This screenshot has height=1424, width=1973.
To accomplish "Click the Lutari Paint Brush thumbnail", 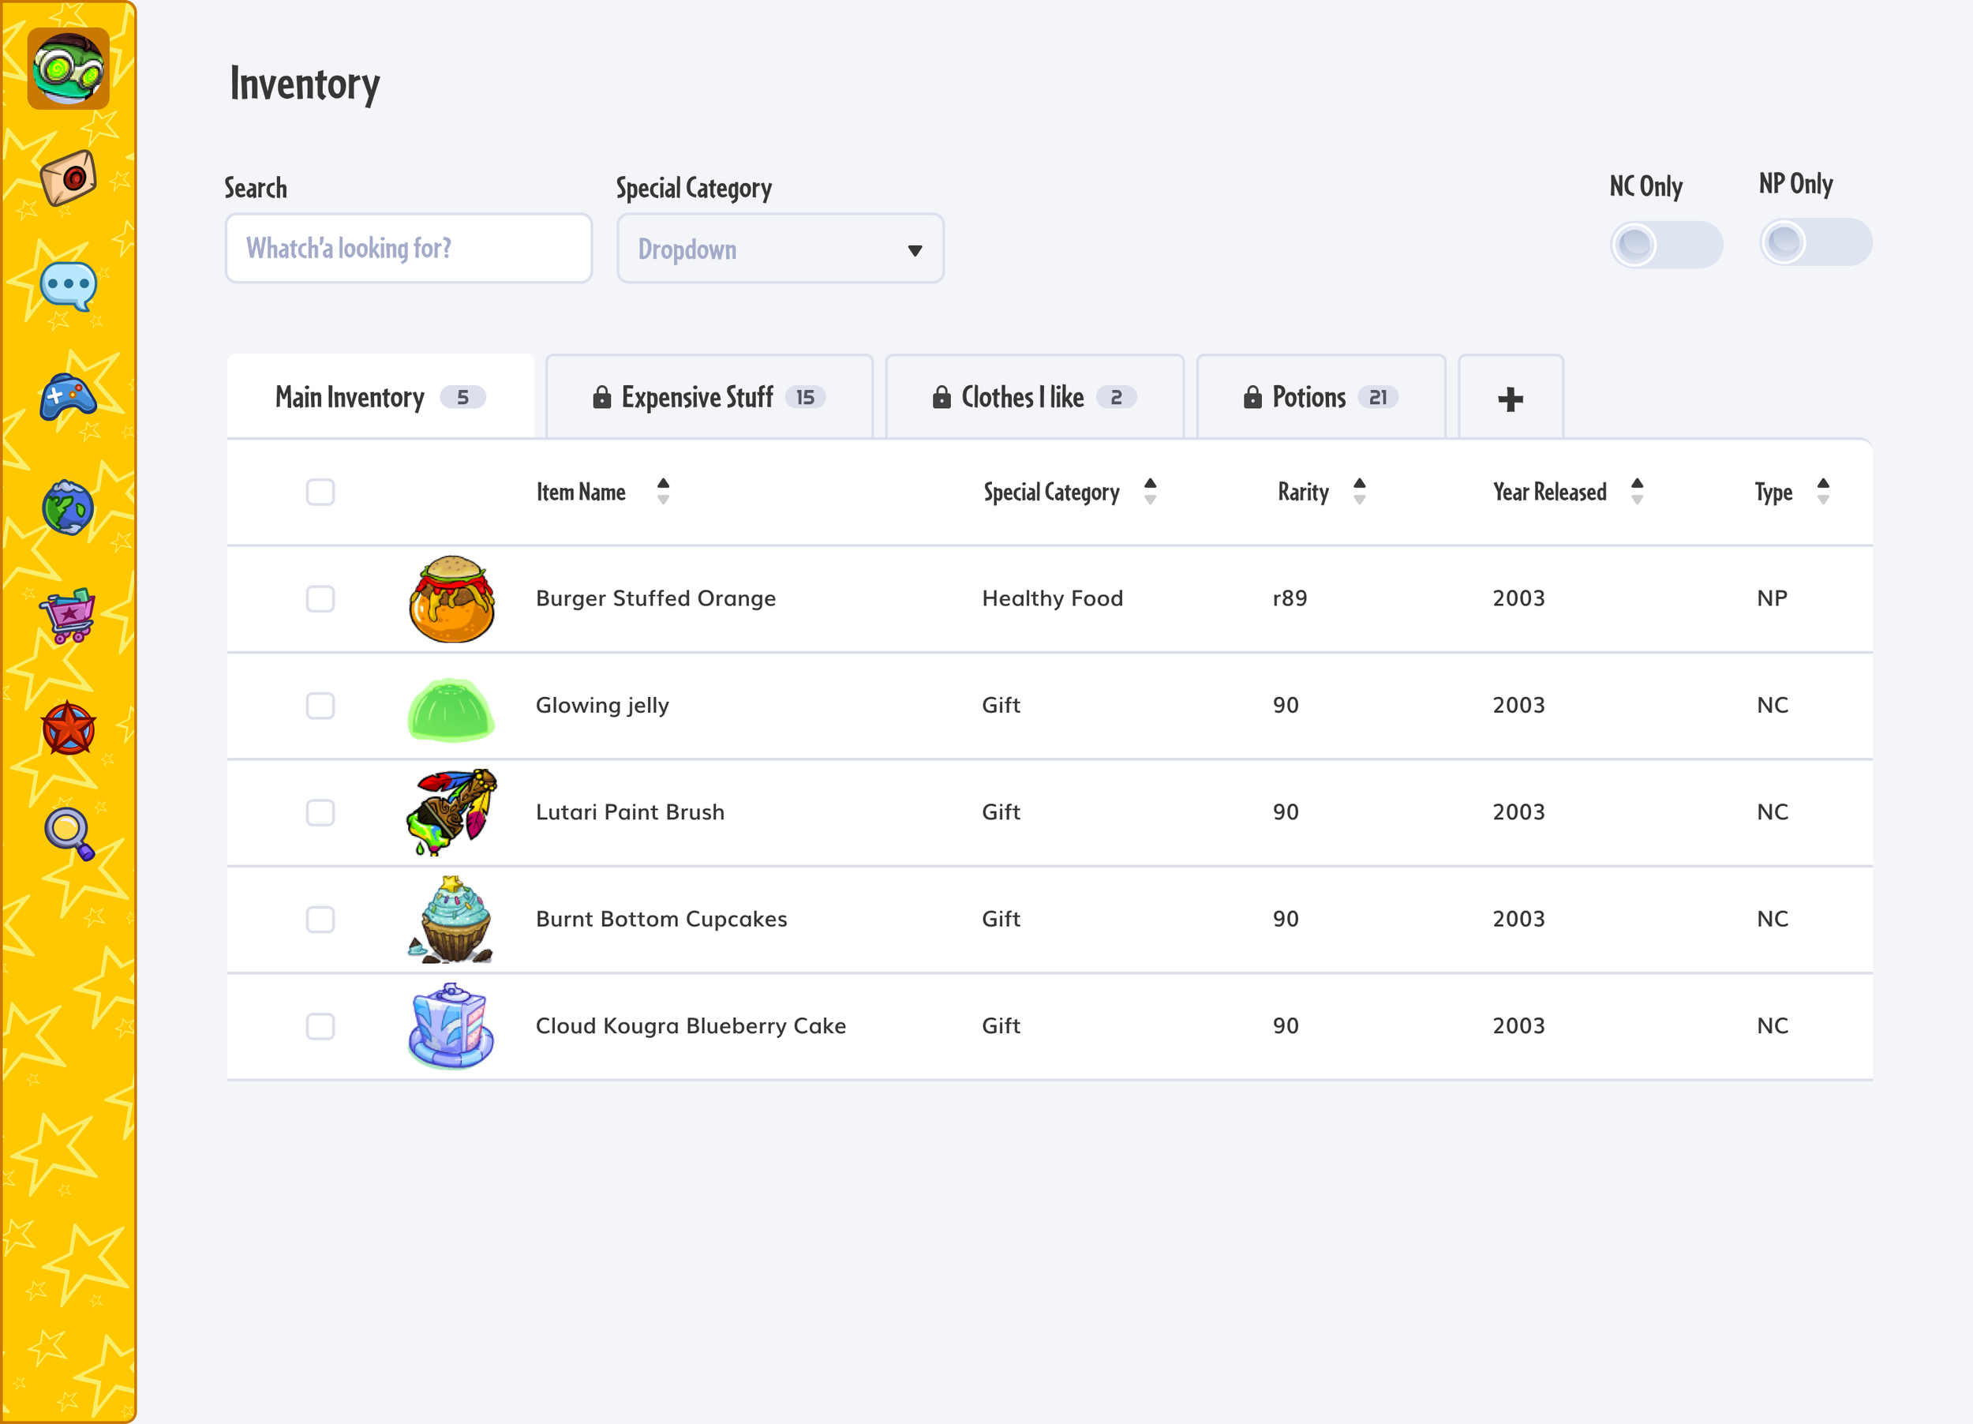I will pyautogui.click(x=451, y=812).
